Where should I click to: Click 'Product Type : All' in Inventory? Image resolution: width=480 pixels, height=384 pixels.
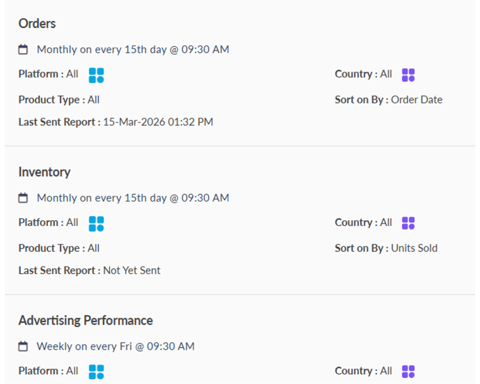click(59, 248)
